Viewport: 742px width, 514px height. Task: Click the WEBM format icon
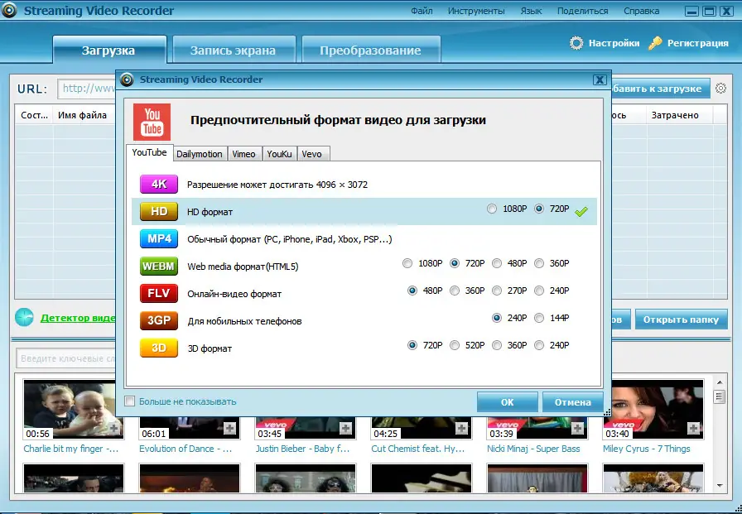(158, 266)
